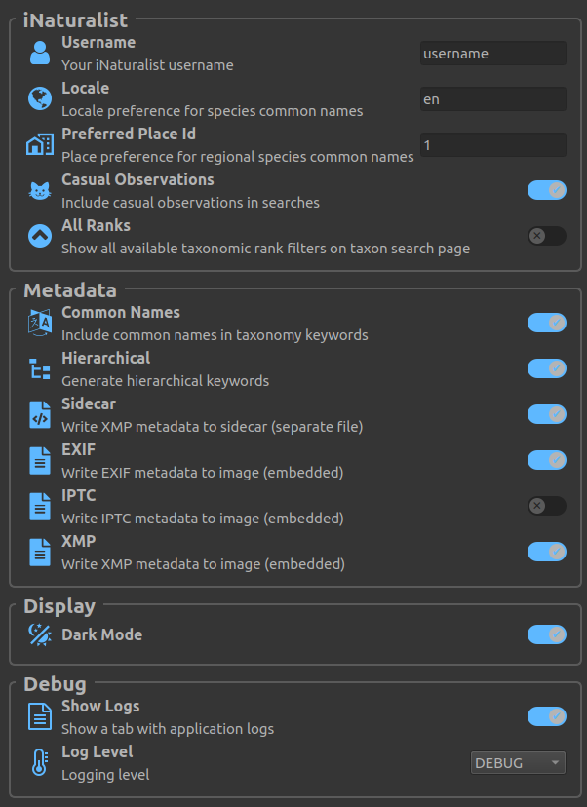Screen dimensions: 587x807
Task: Click the Dark Mode moon-sun icon
Action: click(40, 634)
